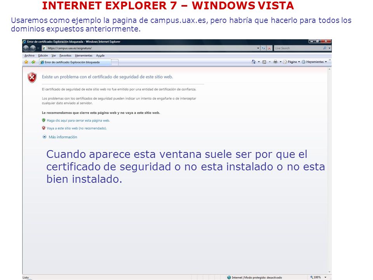Open the Ver menu

coord(54,56)
